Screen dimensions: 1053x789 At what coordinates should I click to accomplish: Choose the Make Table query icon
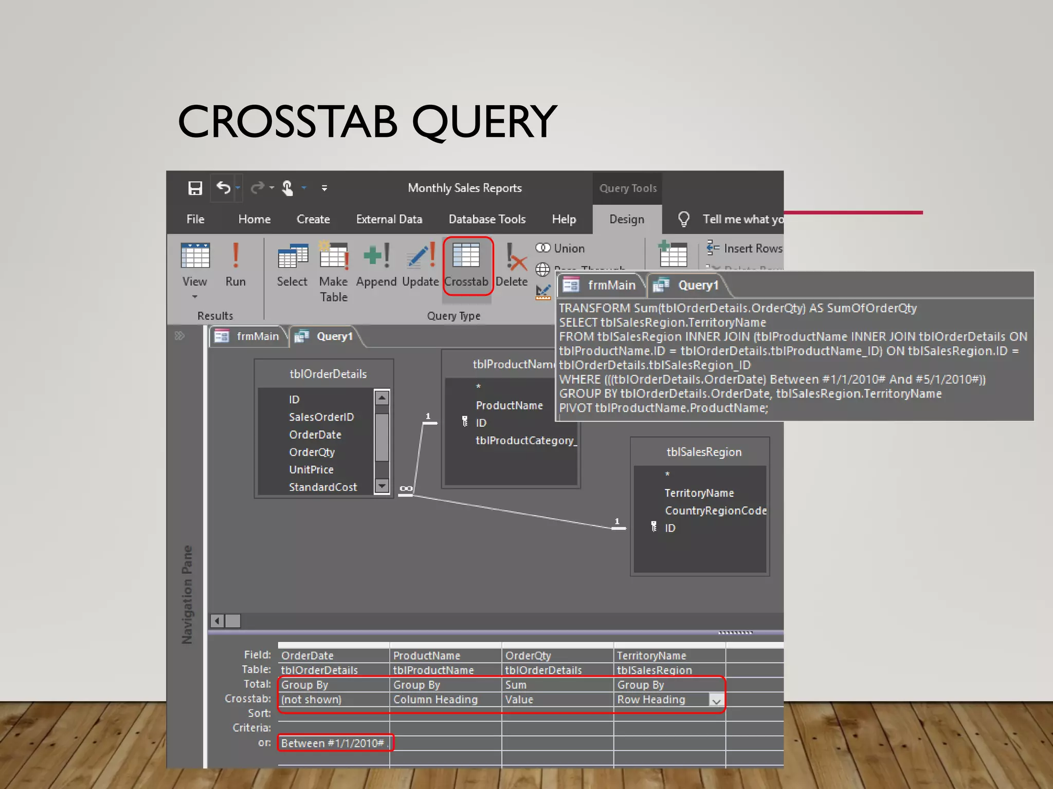pos(334,255)
